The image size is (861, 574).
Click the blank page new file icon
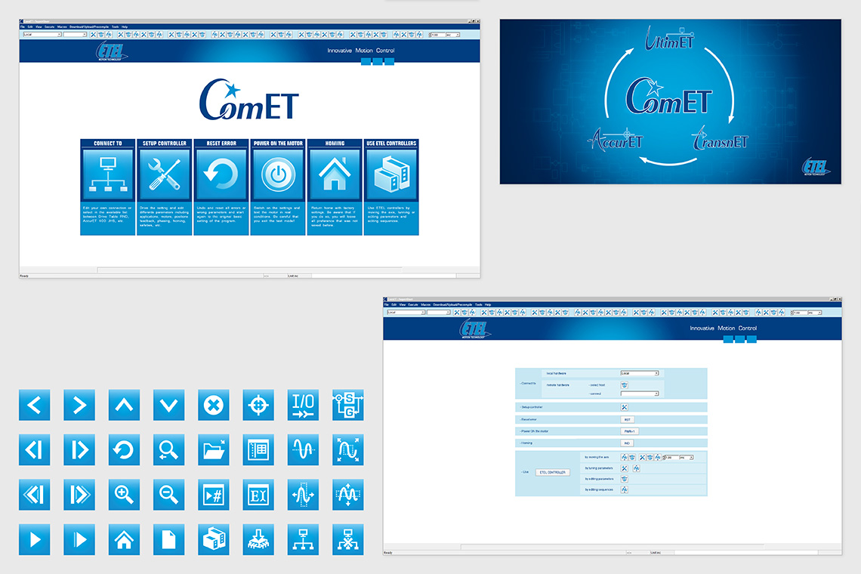pos(168,539)
